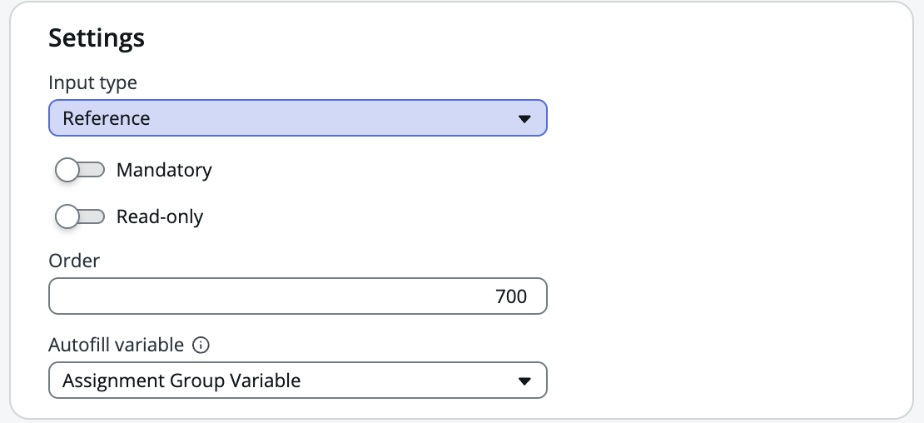Click the Mandatory label text
924x423 pixels.
coord(164,170)
